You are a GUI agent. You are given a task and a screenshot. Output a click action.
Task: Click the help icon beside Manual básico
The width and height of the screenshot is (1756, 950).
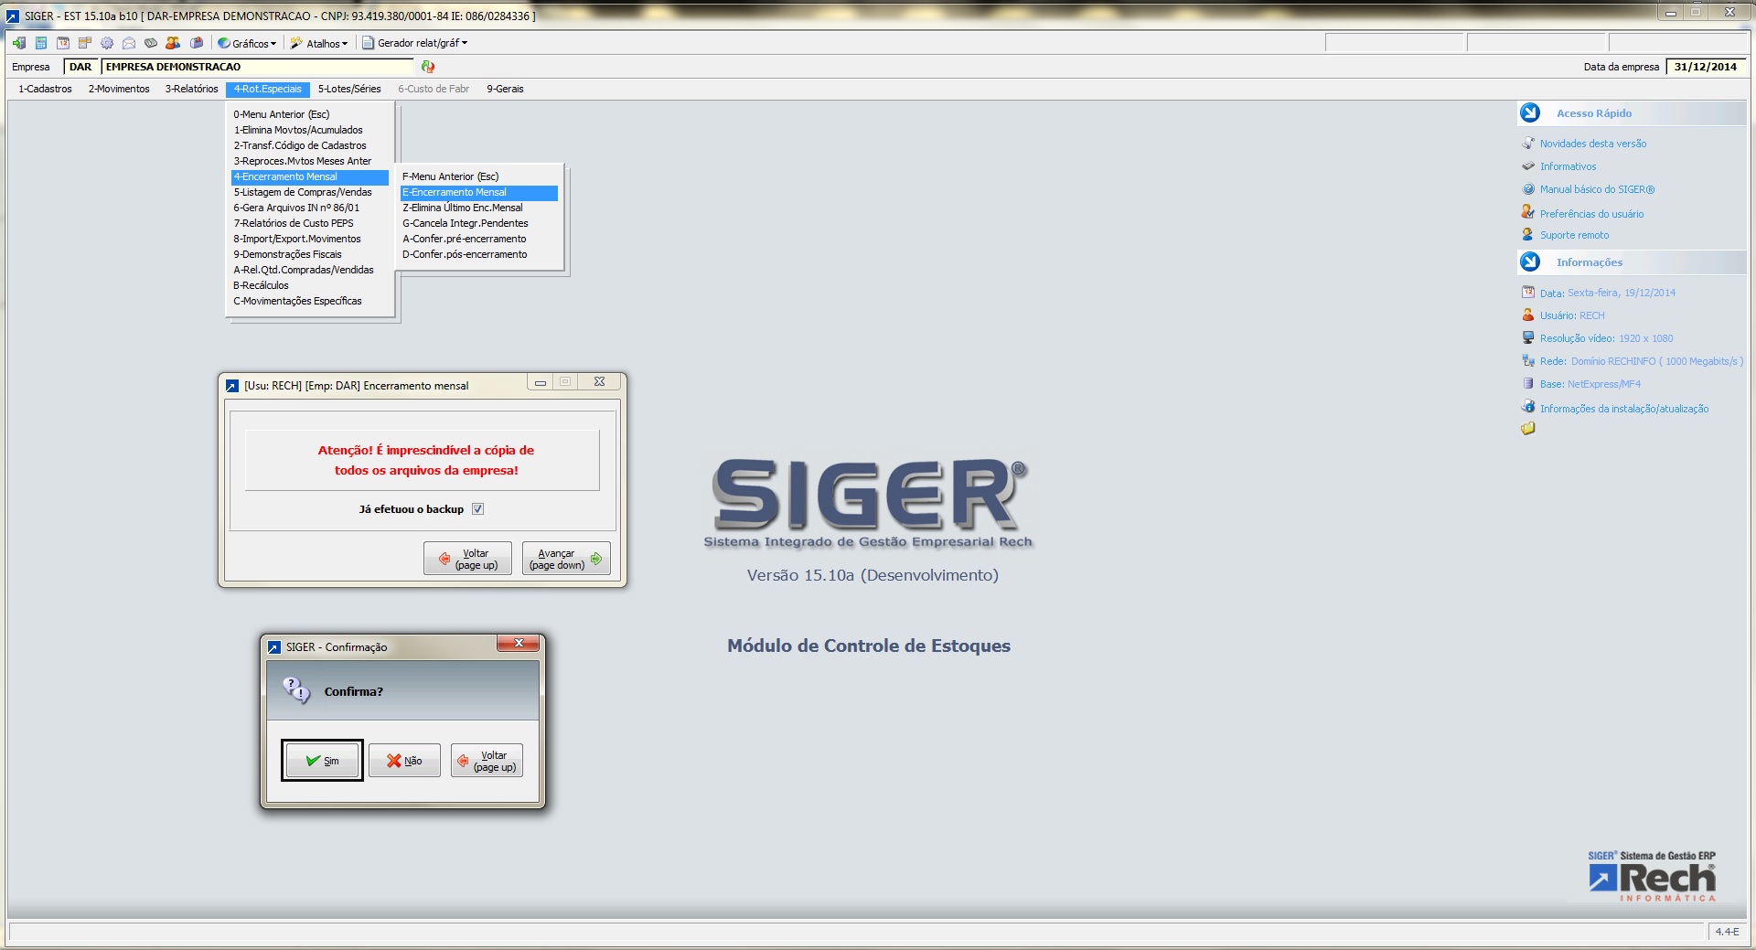pos(1528,188)
